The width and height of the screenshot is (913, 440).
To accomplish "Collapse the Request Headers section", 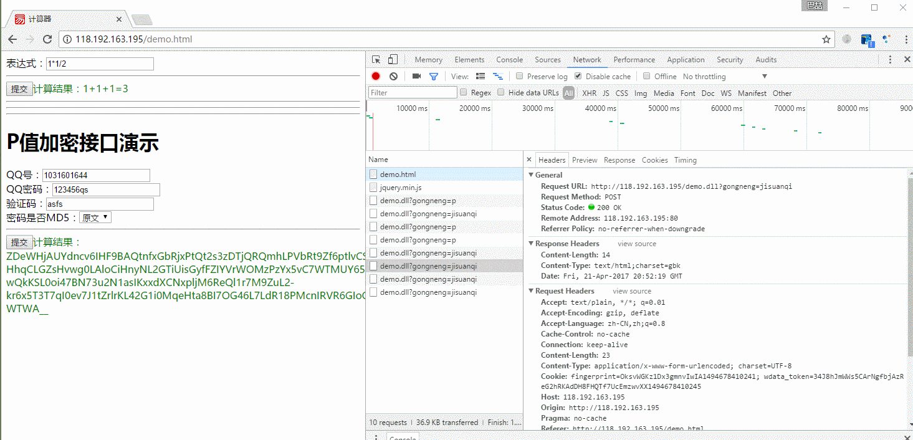I will click(x=564, y=291).
